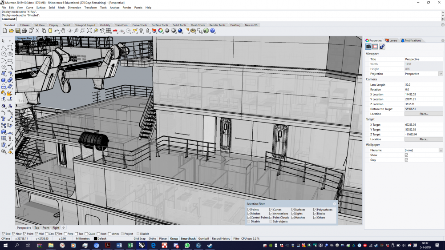Viewport: 445px width, 250px height.
Task: Uncheck the Show wallpaper checkbox
Action: [406, 155]
